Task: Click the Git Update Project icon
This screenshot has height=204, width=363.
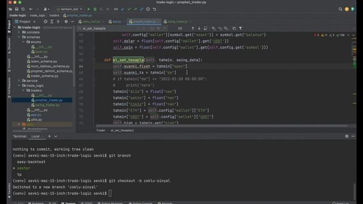Action: coord(123,9)
